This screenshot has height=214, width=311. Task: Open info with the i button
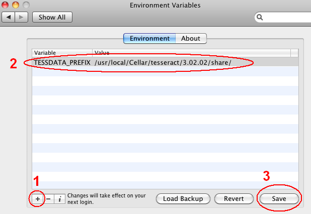point(60,199)
